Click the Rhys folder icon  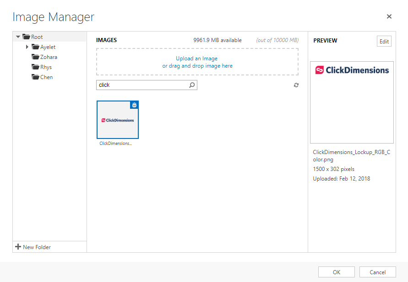(35, 67)
